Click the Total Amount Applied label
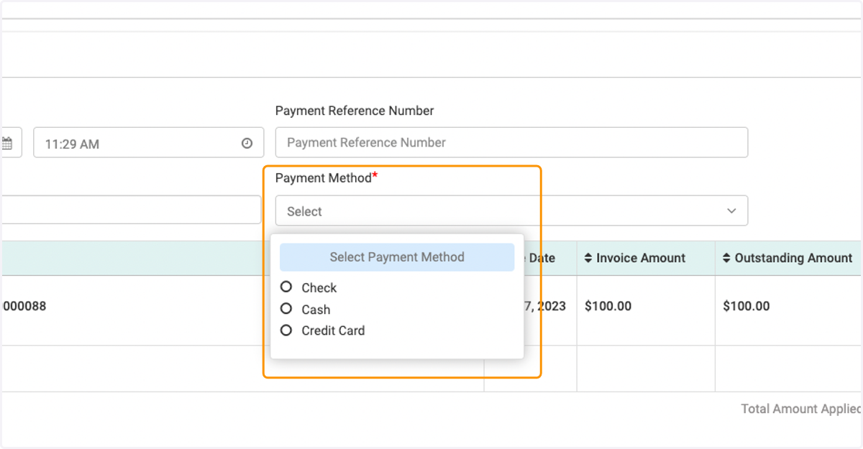 [801, 409]
